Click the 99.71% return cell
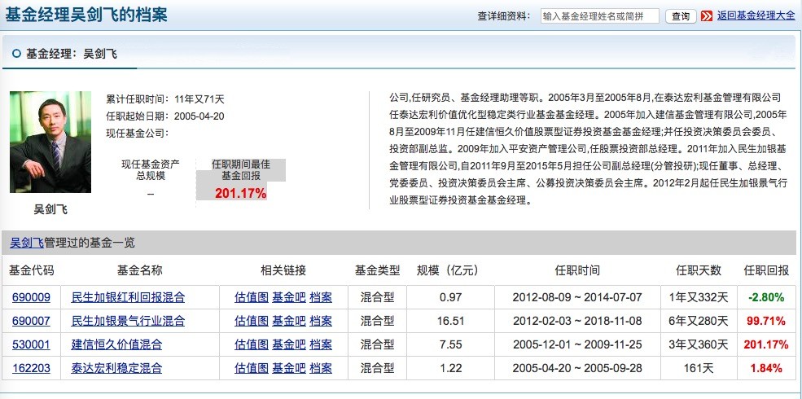This screenshot has width=802, height=399. (765, 321)
